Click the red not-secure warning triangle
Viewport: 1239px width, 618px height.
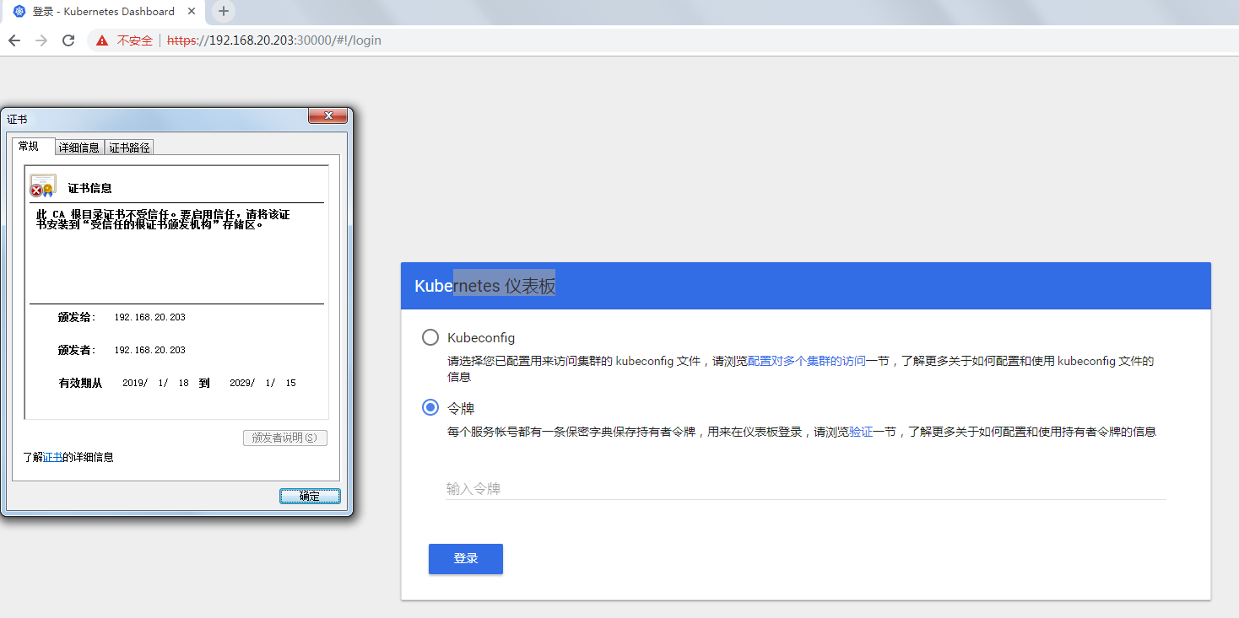[x=102, y=40]
